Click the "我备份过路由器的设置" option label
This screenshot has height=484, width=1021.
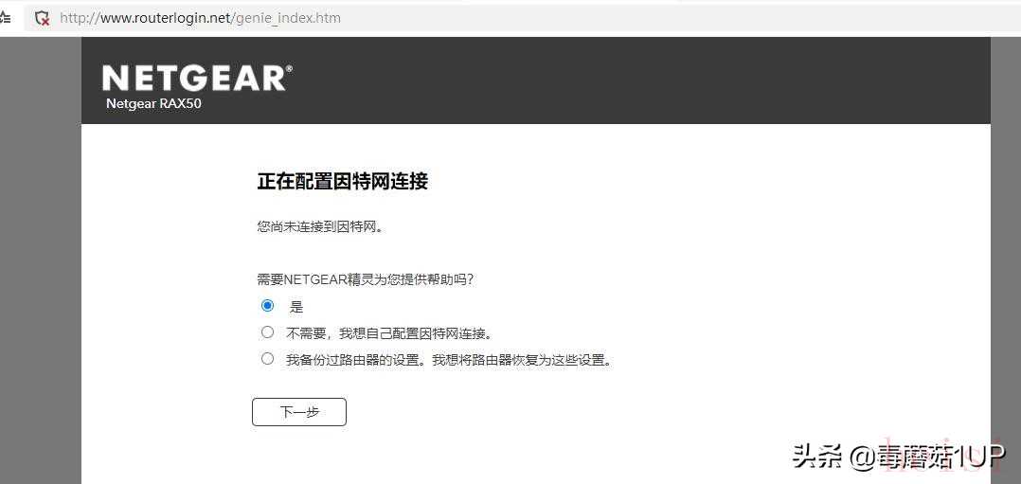pos(448,360)
